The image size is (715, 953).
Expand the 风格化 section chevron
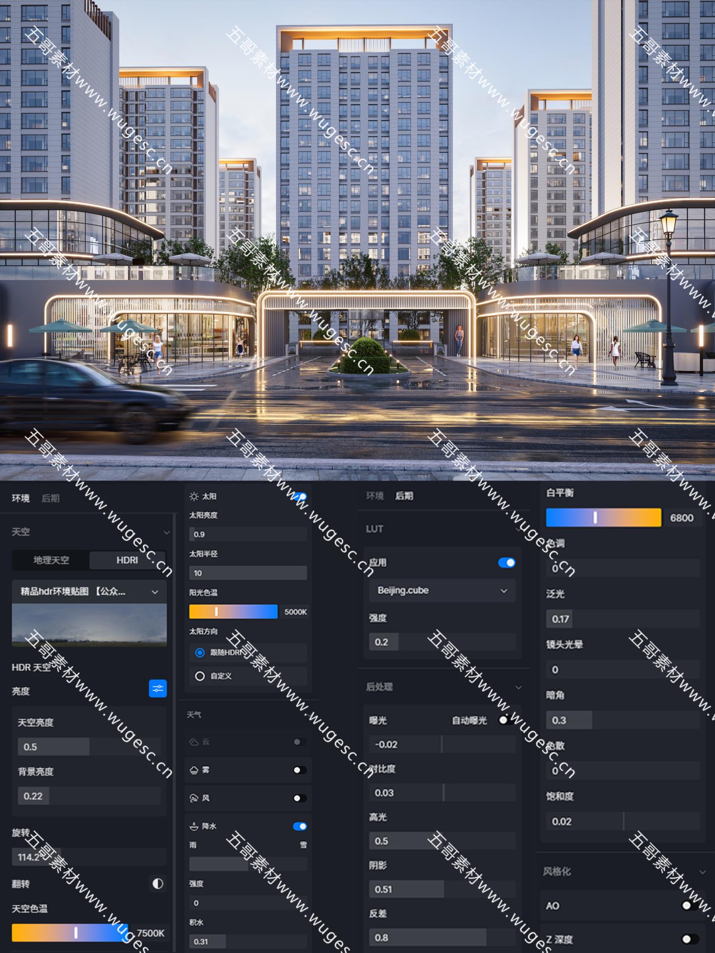(703, 872)
